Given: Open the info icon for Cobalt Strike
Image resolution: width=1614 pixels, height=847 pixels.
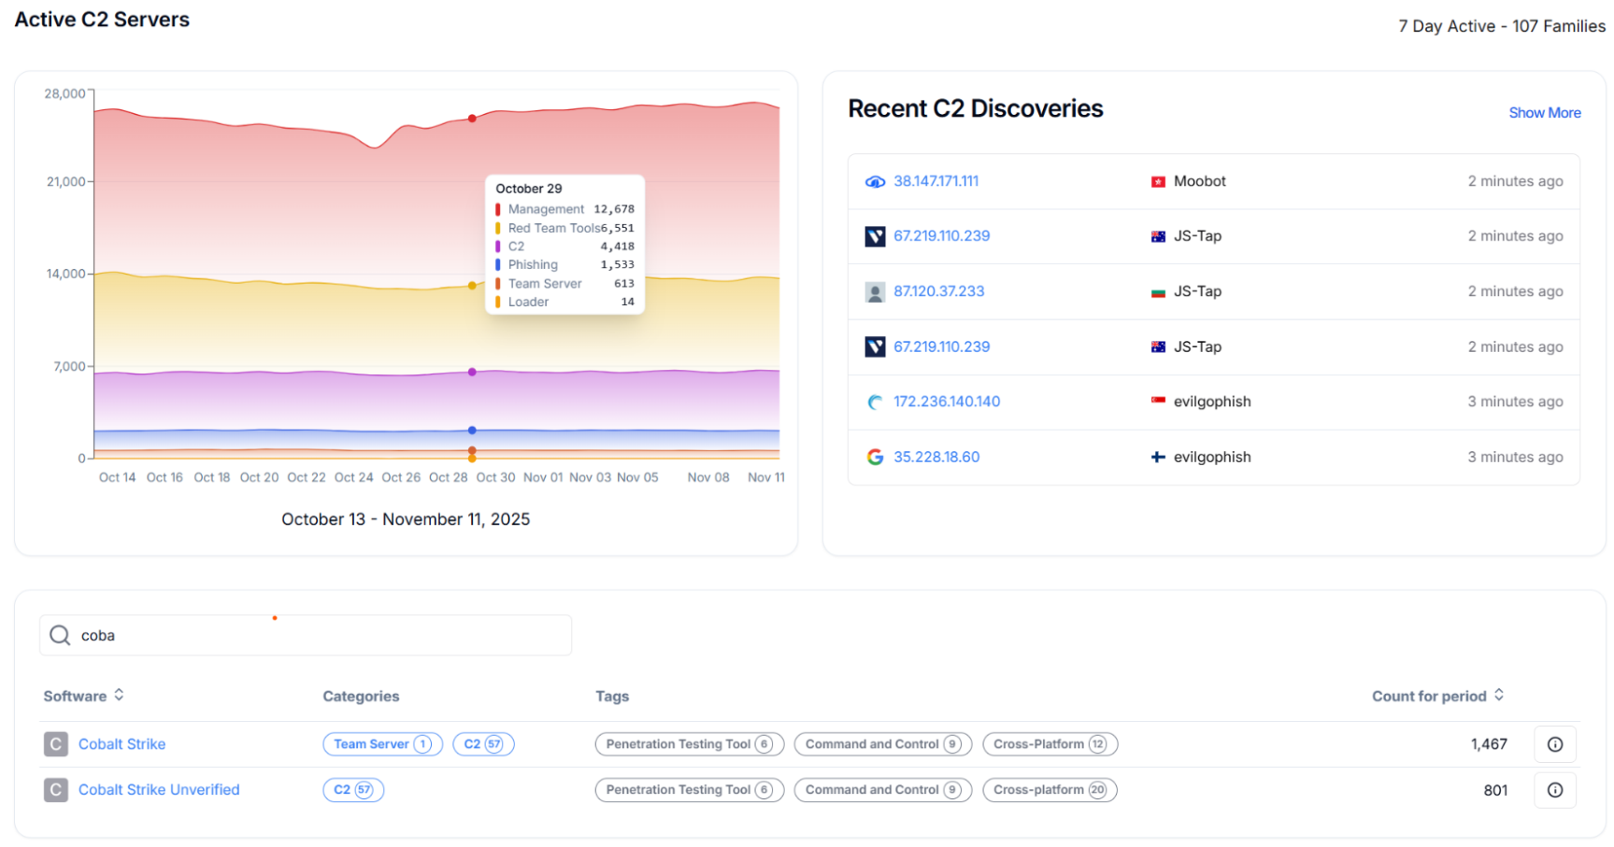Looking at the screenshot, I should click(x=1555, y=744).
